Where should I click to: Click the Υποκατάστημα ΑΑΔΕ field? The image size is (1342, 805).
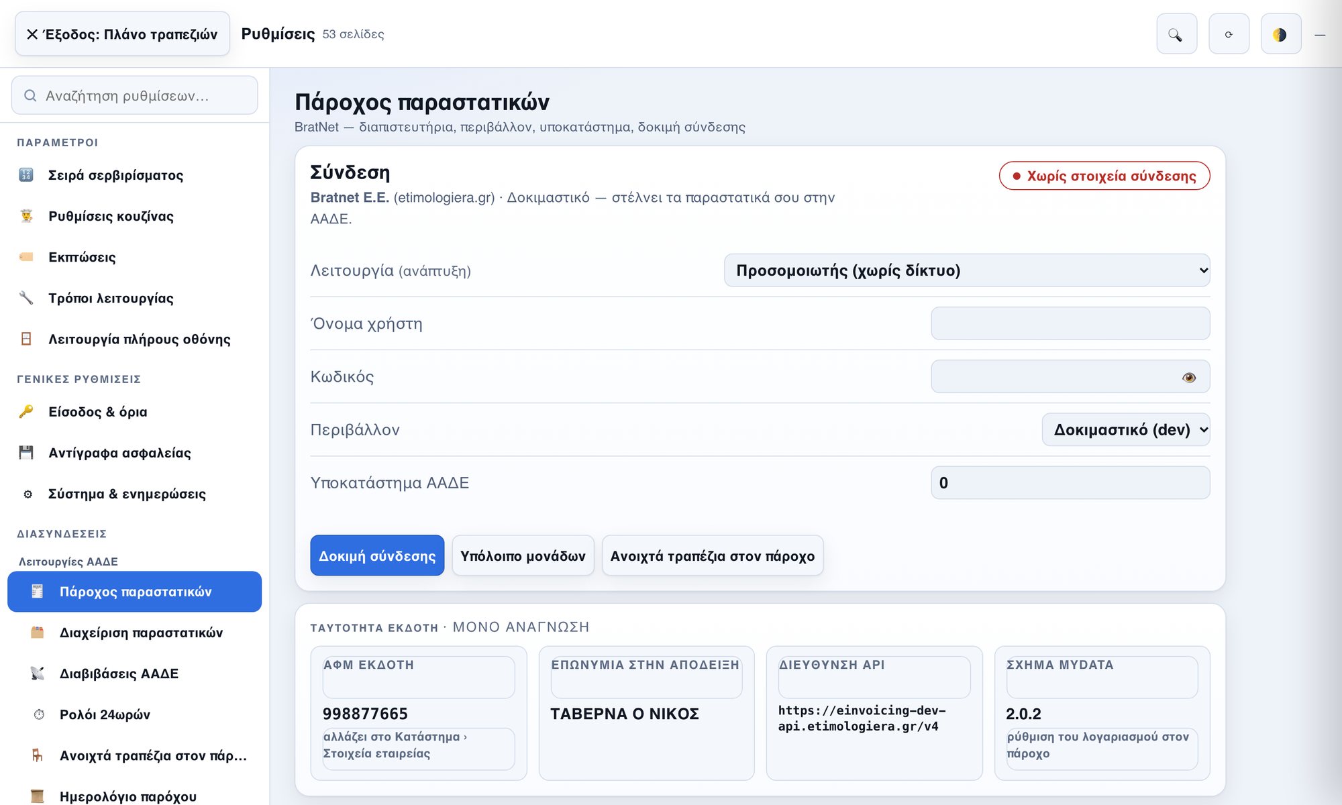(1070, 483)
